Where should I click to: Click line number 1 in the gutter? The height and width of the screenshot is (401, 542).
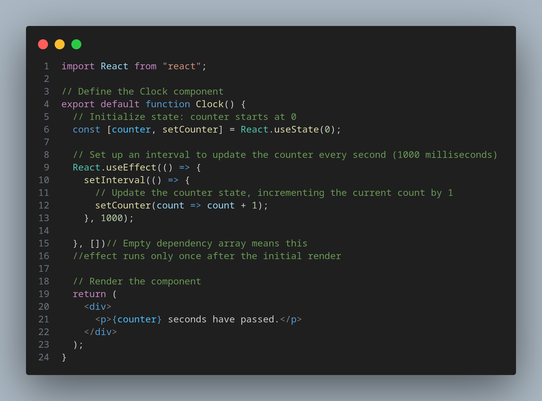point(46,66)
